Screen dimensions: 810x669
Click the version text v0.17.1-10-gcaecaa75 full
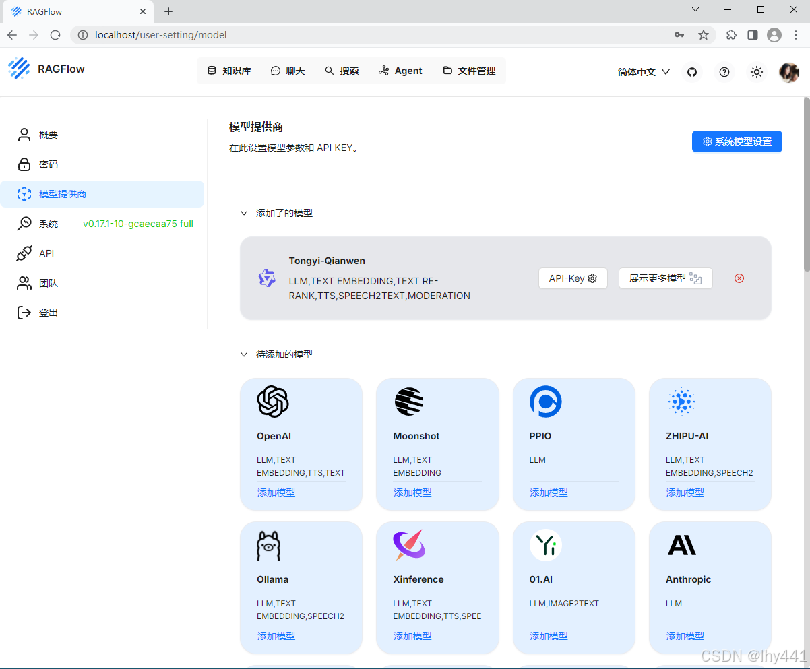(138, 224)
